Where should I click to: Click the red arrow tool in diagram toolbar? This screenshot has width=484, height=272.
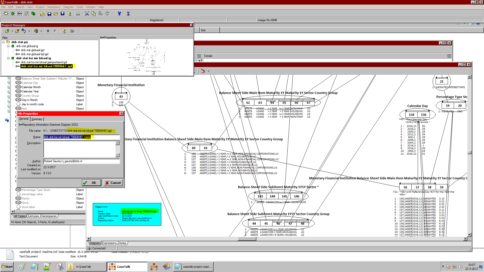pyautogui.click(x=203, y=71)
